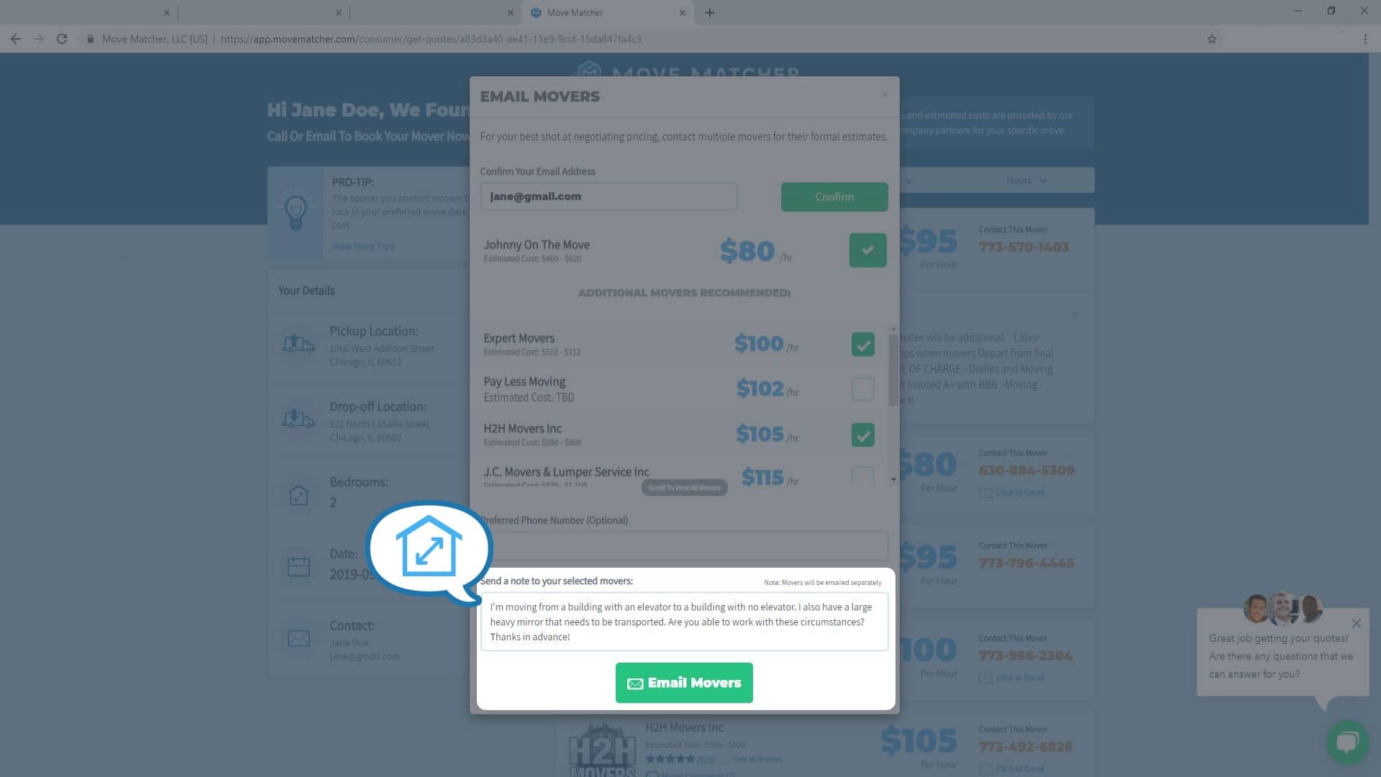Click the bedrooms icon
Viewport: 1381px width, 777px height.
298,492
